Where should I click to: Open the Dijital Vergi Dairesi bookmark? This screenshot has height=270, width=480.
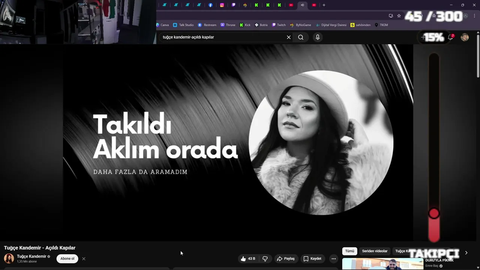(x=331, y=25)
